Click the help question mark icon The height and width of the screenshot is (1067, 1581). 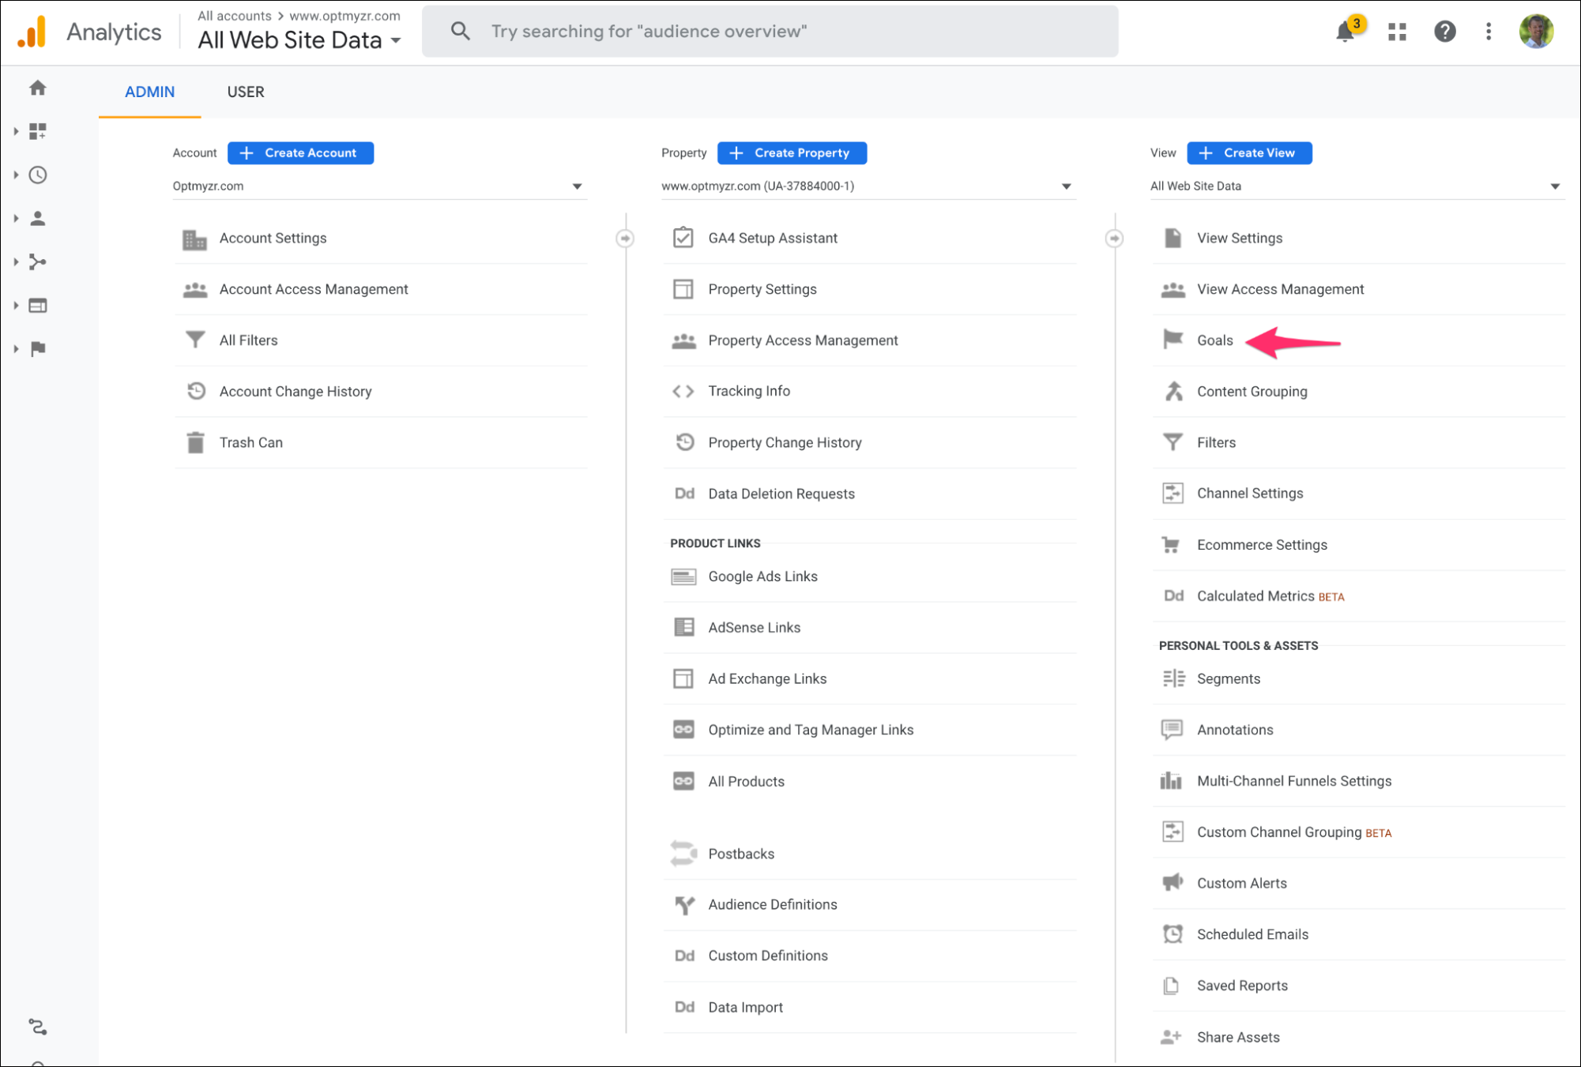(1444, 32)
